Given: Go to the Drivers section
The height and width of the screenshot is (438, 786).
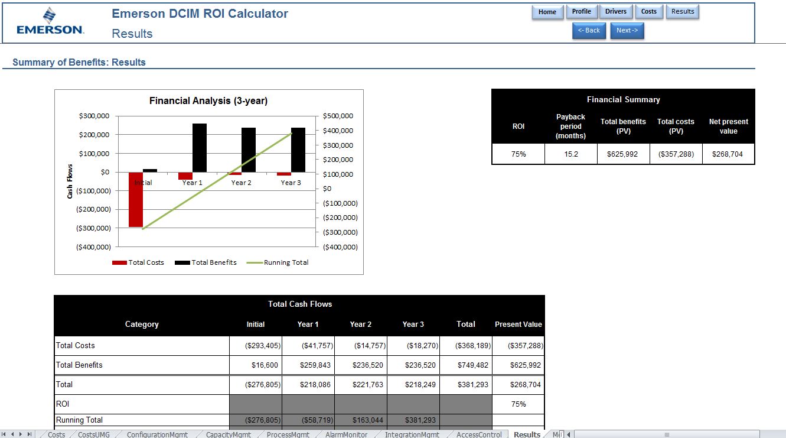Looking at the screenshot, I should [616, 12].
